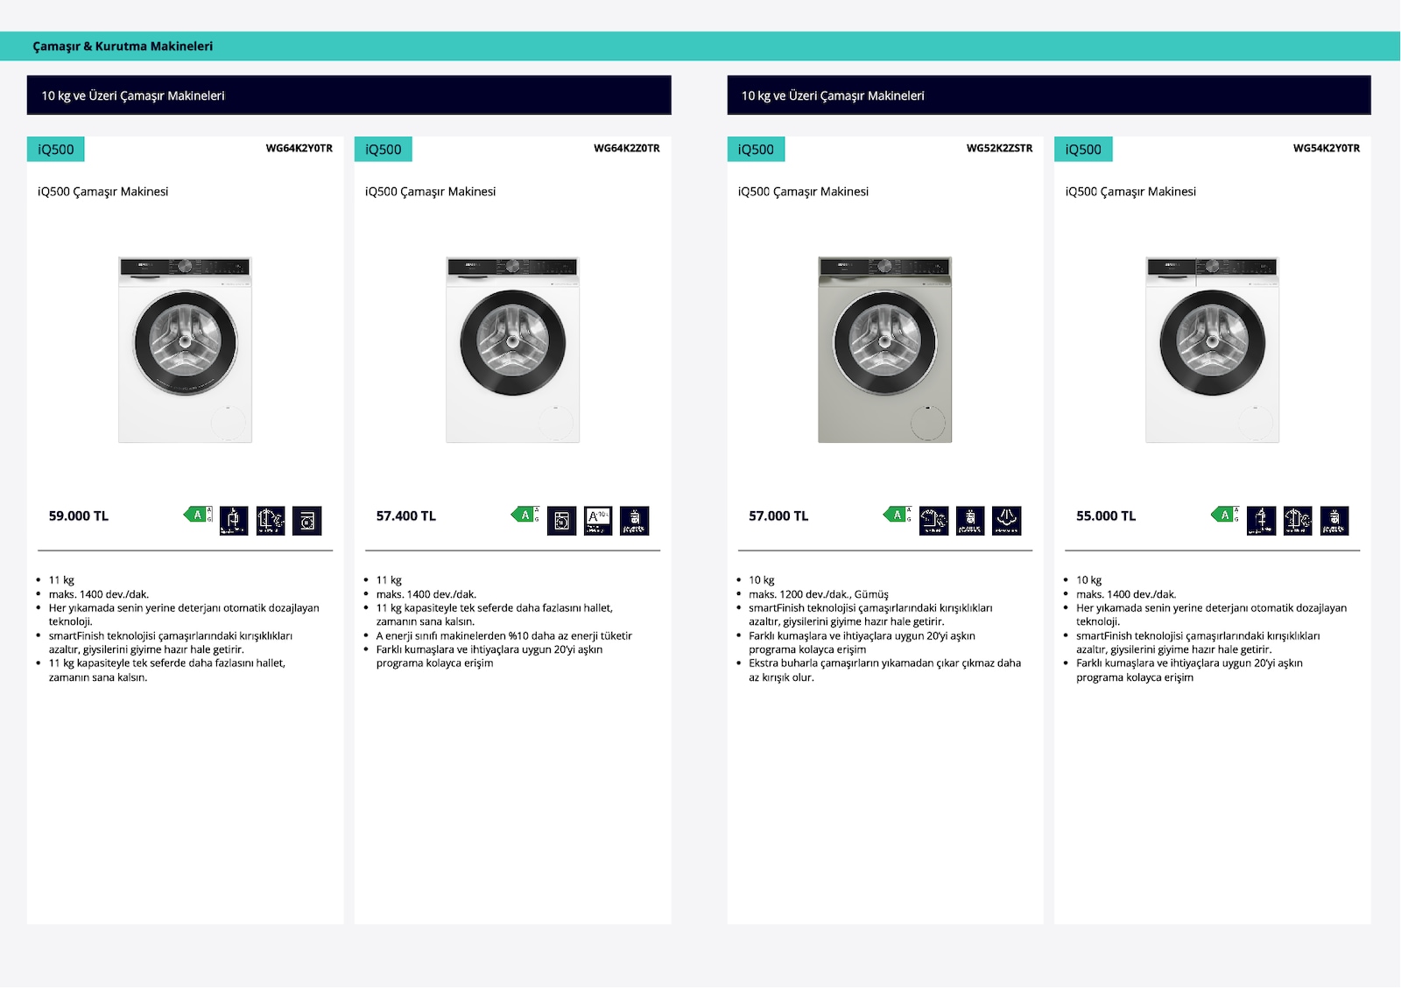Click the A -10% energy saving icon
The height and width of the screenshot is (989, 1401).
tap(598, 521)
